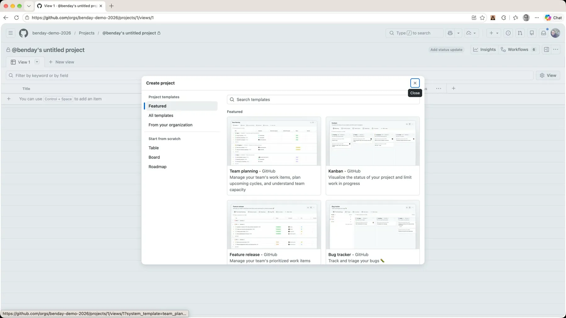Screen dimensions: 566x318
Task: Open the View settings button
Action: click(x=548, y=75)
